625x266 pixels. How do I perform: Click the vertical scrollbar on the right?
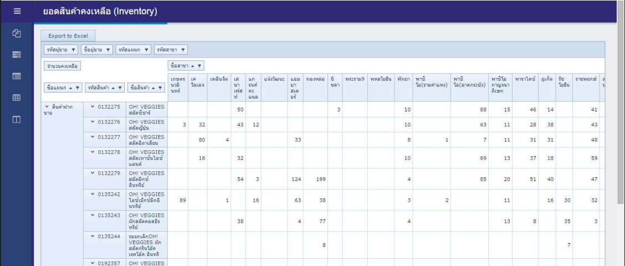point(621,111)
